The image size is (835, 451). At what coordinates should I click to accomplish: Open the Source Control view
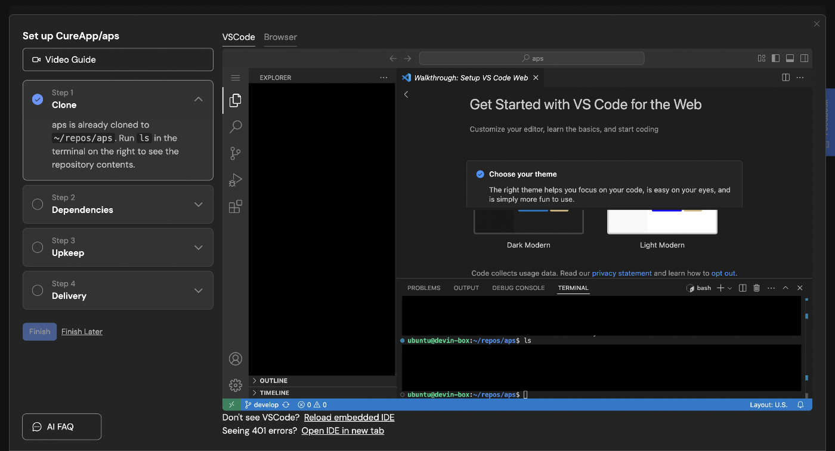[x=235, y=153]
